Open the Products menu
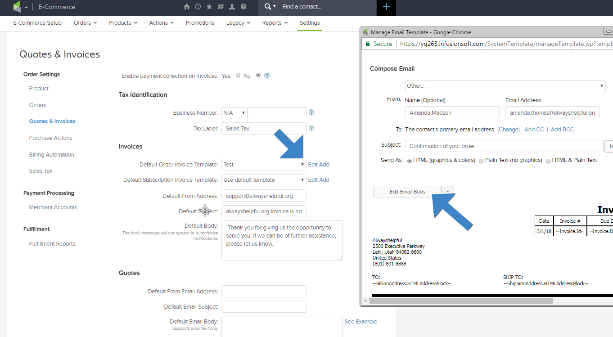The height and width of the screenshot is (337, 613). pyautogui.click(x=123, y=23)
